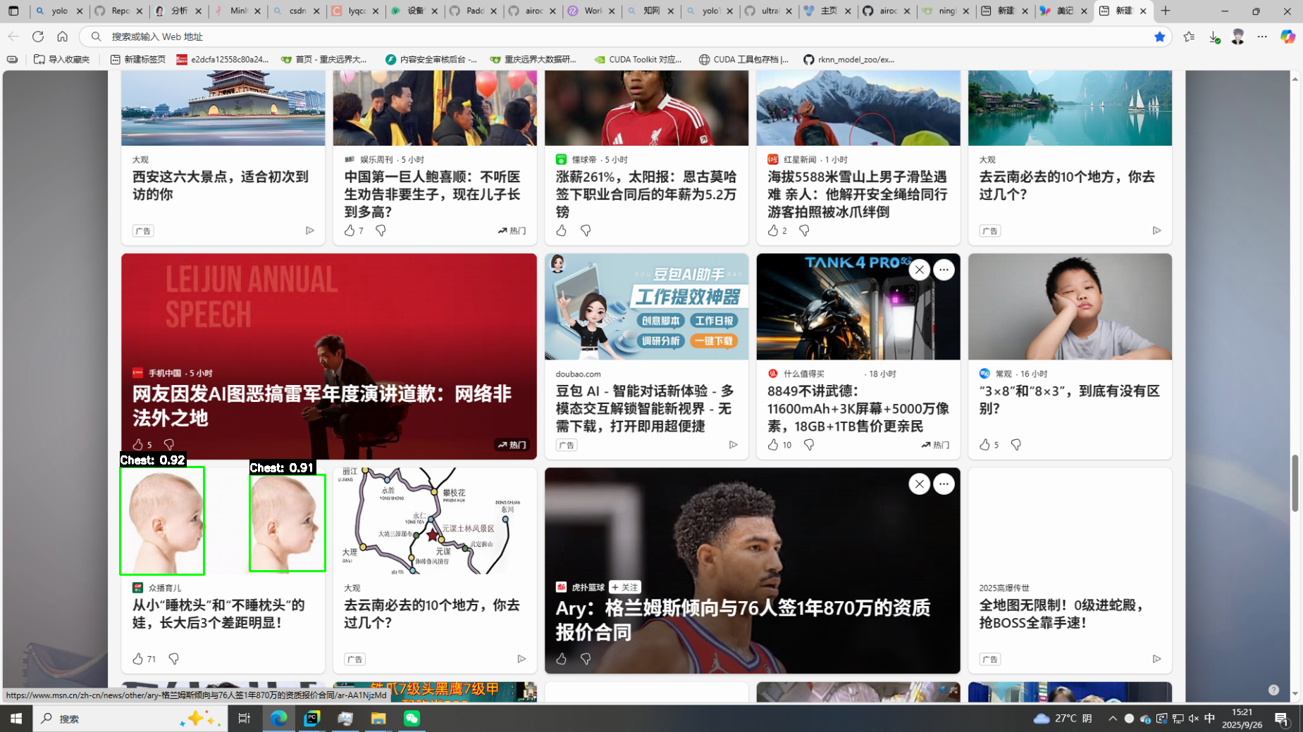Follow 虎扑篮球 with the 关注 button
Screen dimensions: 1303x732
pos(624,587)
